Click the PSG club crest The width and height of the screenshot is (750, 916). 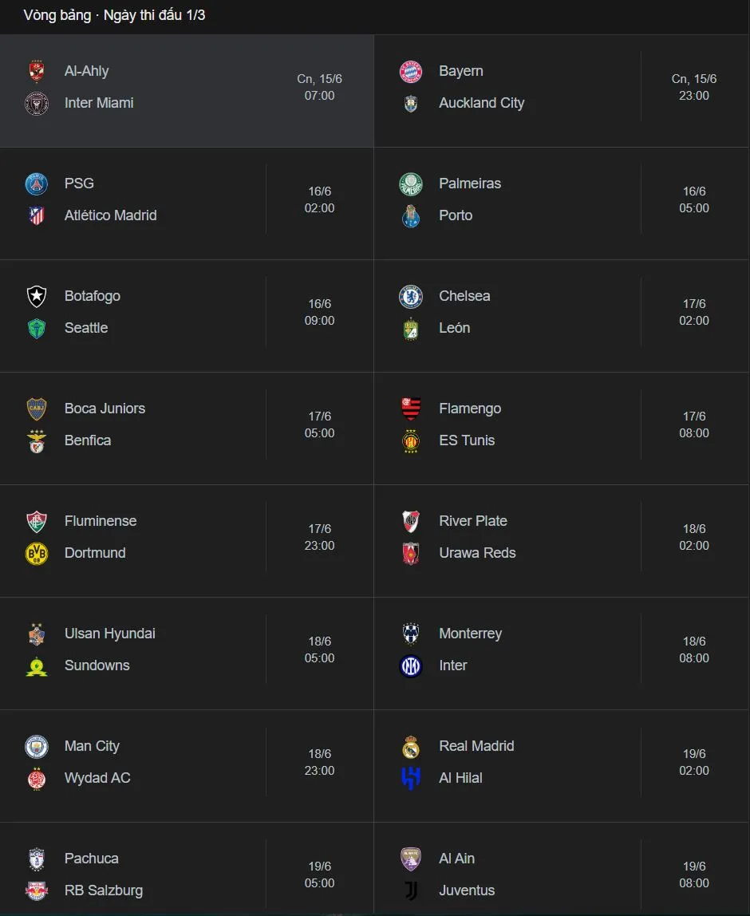[x=37, y=184]
